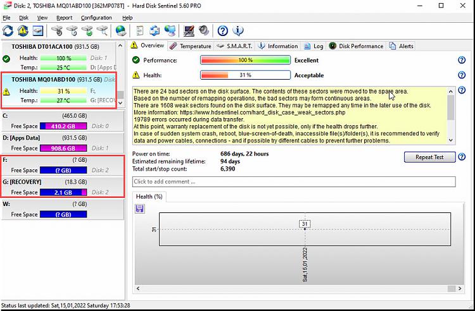Click the help icon beside Performance rating
The image size is (475, 311).
[462, 60]
